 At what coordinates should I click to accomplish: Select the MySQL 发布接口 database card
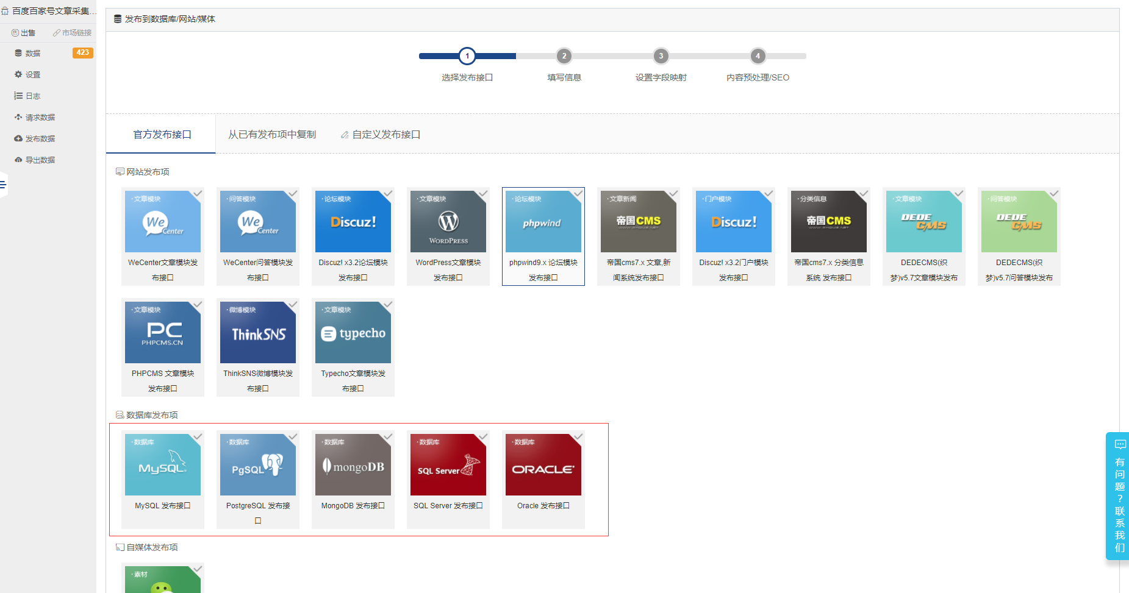pos(163,480)
